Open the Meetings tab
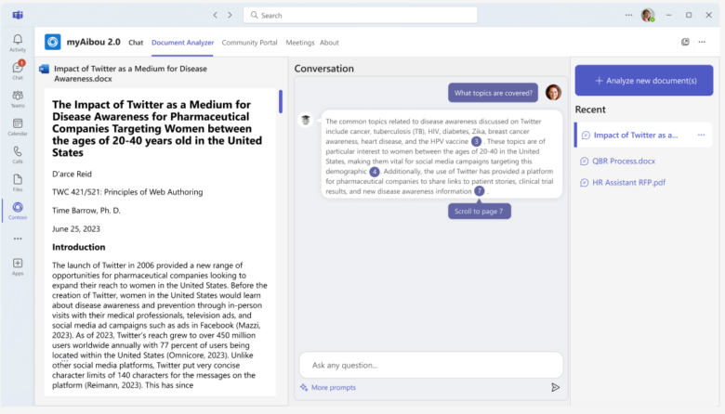Image resolution: width=725 pixels, height=414 pixels. [299, 43]
